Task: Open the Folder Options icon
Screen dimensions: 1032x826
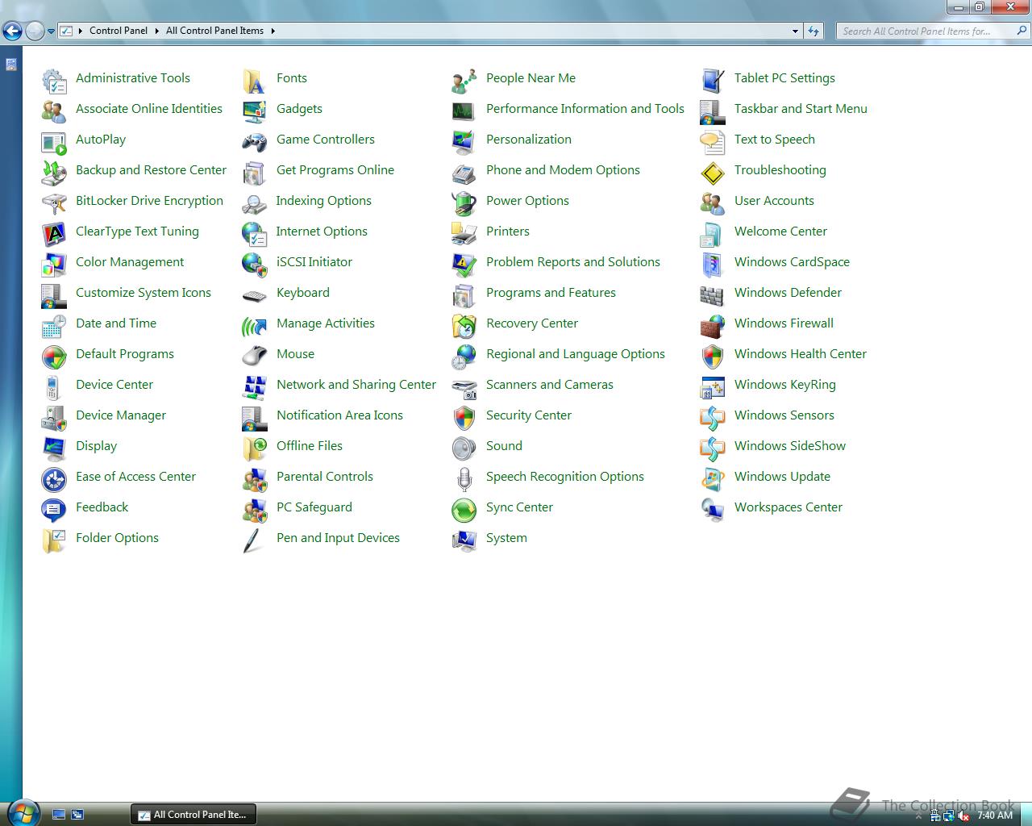Action: [x=54, y=540]
